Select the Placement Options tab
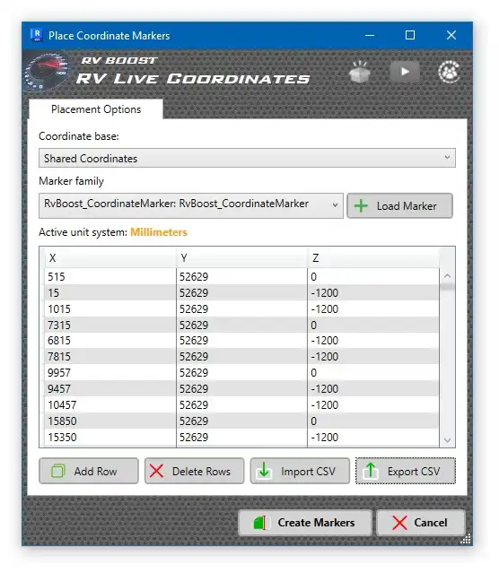 (x=96, y=109)
